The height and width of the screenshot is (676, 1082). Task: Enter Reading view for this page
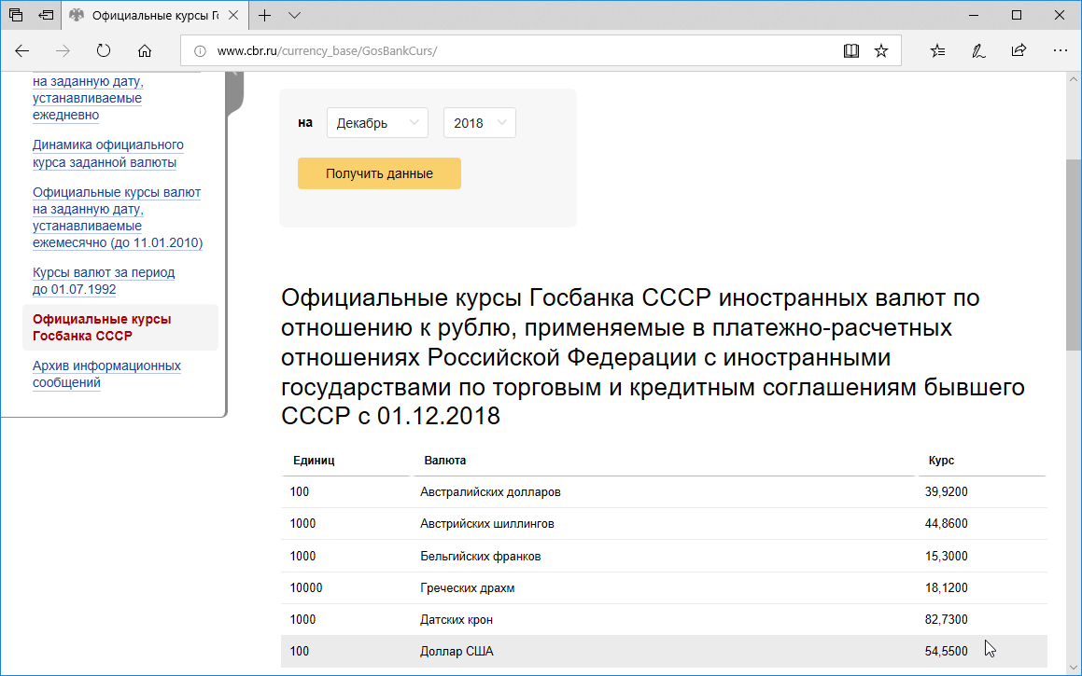(850, 50)
